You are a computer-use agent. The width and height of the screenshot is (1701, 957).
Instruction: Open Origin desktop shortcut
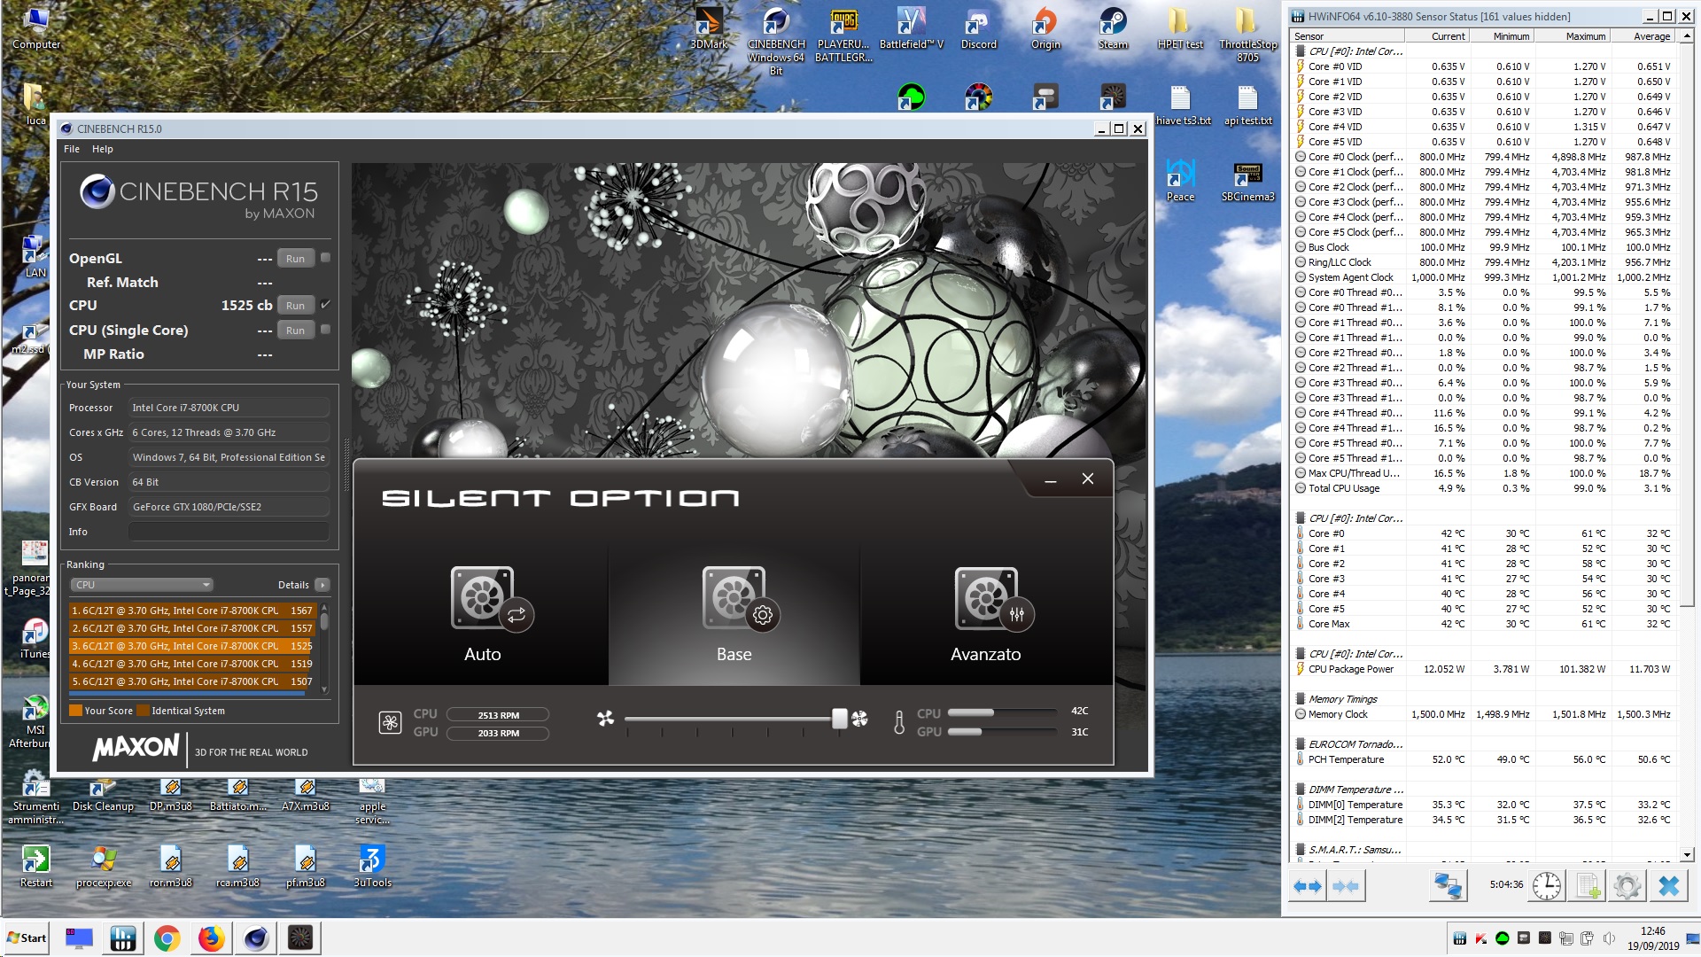(x=1045, y=28)
